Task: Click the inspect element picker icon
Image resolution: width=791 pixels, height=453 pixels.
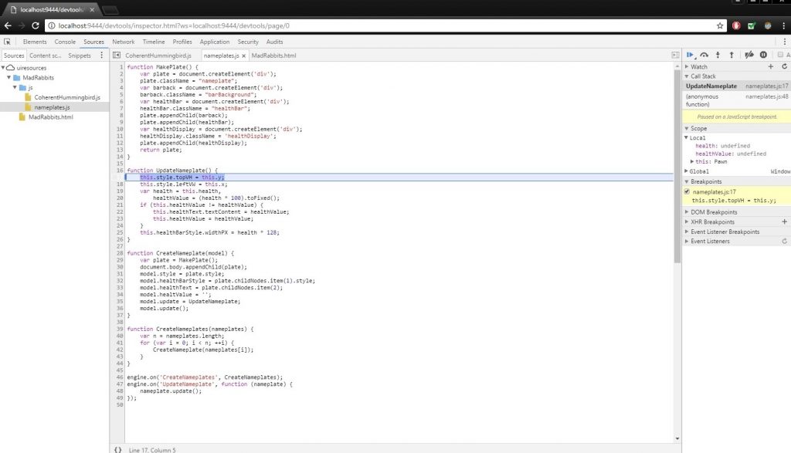Action: point(7,42)
